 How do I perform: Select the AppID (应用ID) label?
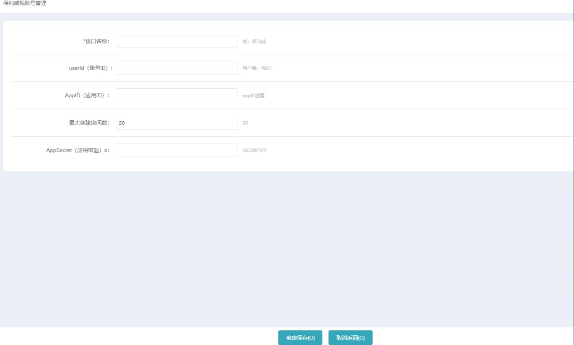point(87,96)
